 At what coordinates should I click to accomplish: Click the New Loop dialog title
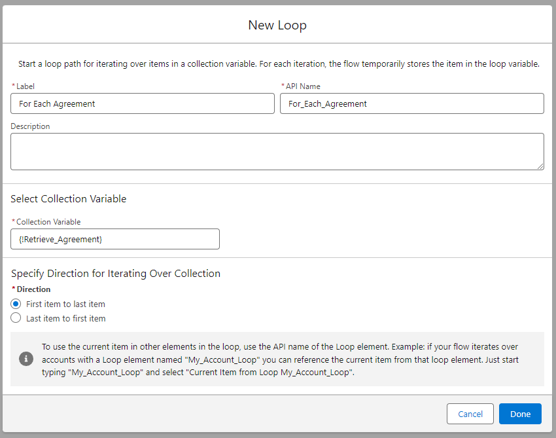[277, 25]
